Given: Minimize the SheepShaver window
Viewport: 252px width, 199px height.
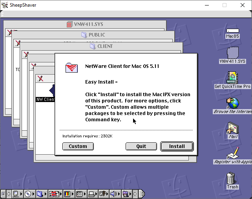Looking at the screenshot, I should [x=207, y=5].
